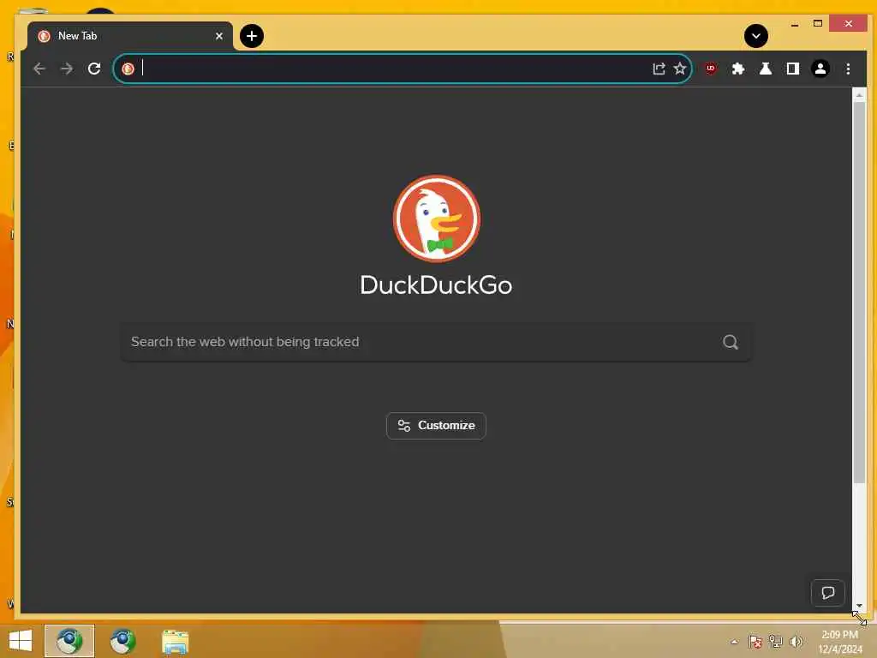Open a new tab with plus button
This screenshot has width=877, height=658.
coord(252,36)
